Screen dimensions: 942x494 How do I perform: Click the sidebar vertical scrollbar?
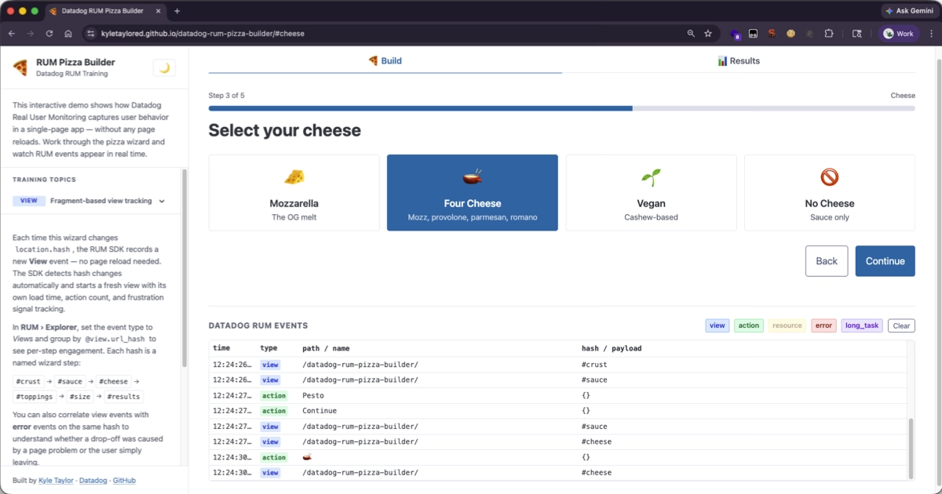(184, 267)
